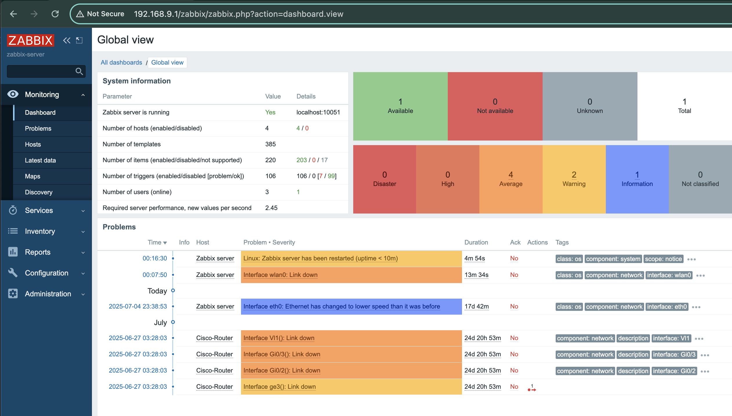This screenshot has width=732, height=416.
Task: Click the Disaster severity tile
Action: (385, 179)
